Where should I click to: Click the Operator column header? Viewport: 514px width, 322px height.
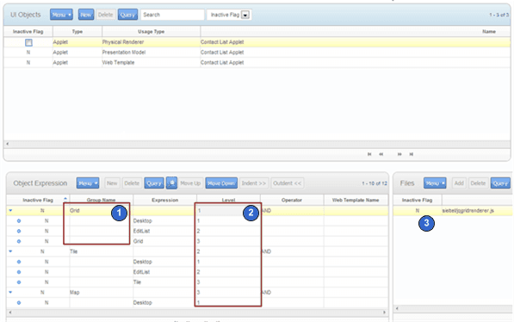pyautogui.click(x=292, y=200)
